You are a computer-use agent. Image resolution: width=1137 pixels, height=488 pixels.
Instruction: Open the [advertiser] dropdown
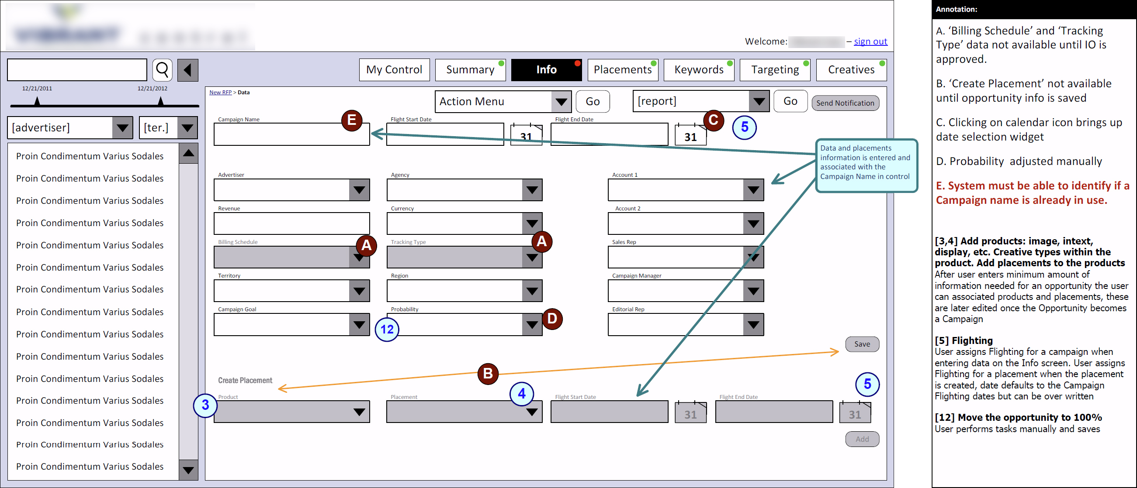coord(123,127)
